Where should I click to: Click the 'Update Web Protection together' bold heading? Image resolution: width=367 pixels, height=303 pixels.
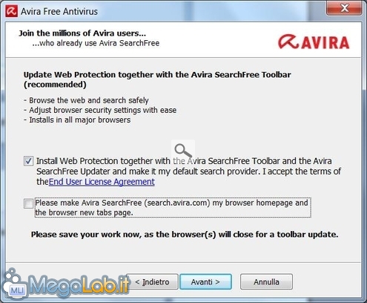pyautogui.click(x=157, y=79)
